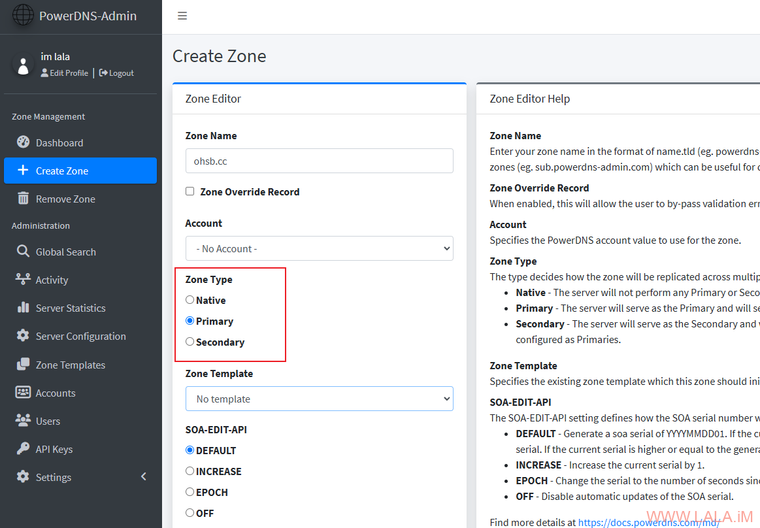
Task: Click the Server Statistics bar chart icon
Action: click(x=23, y=308)
